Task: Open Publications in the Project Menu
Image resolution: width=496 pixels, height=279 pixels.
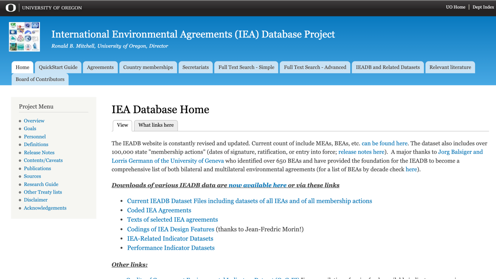Action: 38,168
